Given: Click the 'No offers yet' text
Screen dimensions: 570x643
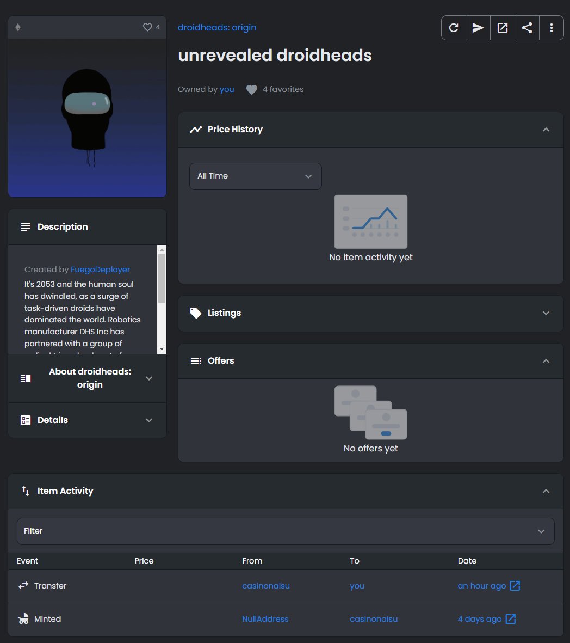Looking at the screenshot, I should (x=371, y=448).
